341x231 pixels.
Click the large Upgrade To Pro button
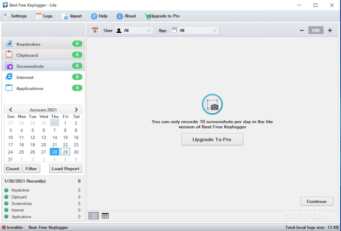[x=212, y=139]
